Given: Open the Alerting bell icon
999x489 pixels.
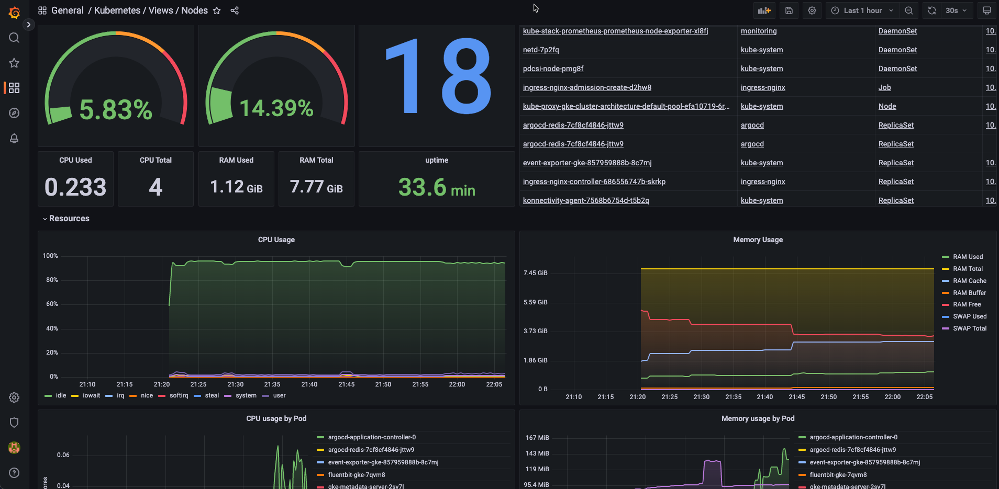Looking at the screenshot, I should pos(14,138).
